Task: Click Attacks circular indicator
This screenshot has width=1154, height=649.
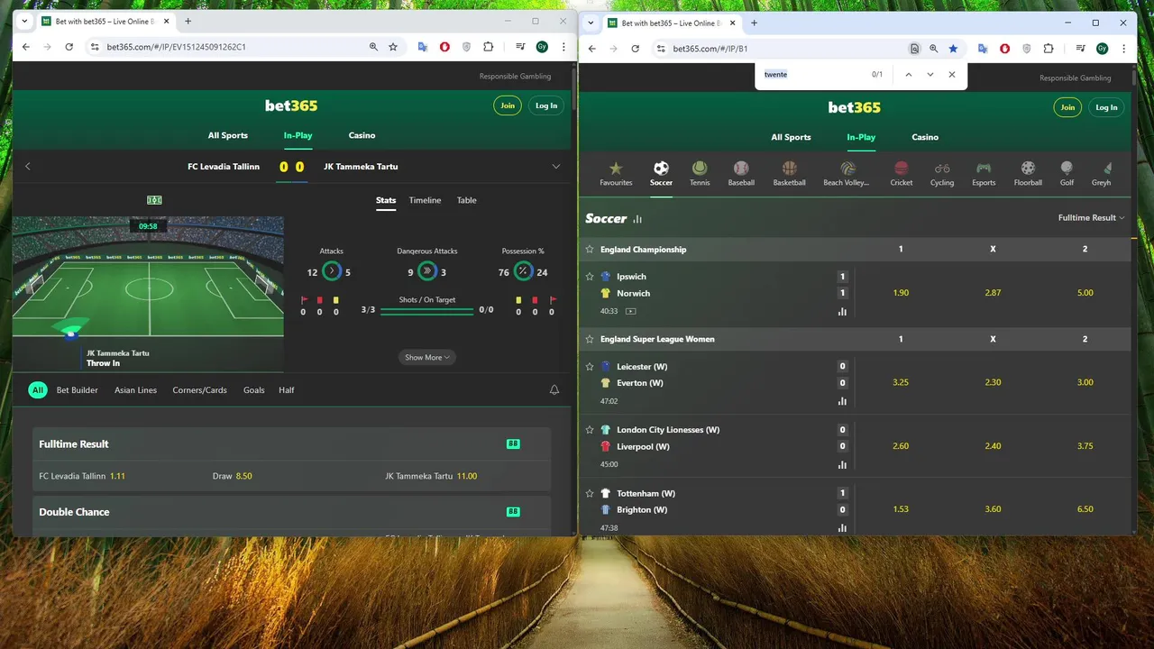Action: tap(332, 271)
